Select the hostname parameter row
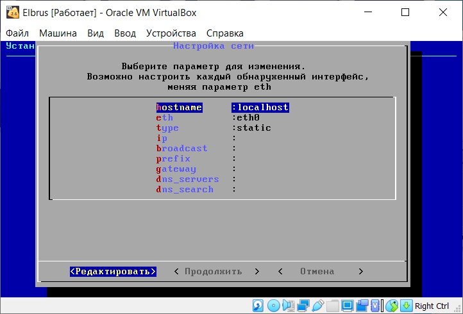The image size is (463, 314). click(222, 108)
